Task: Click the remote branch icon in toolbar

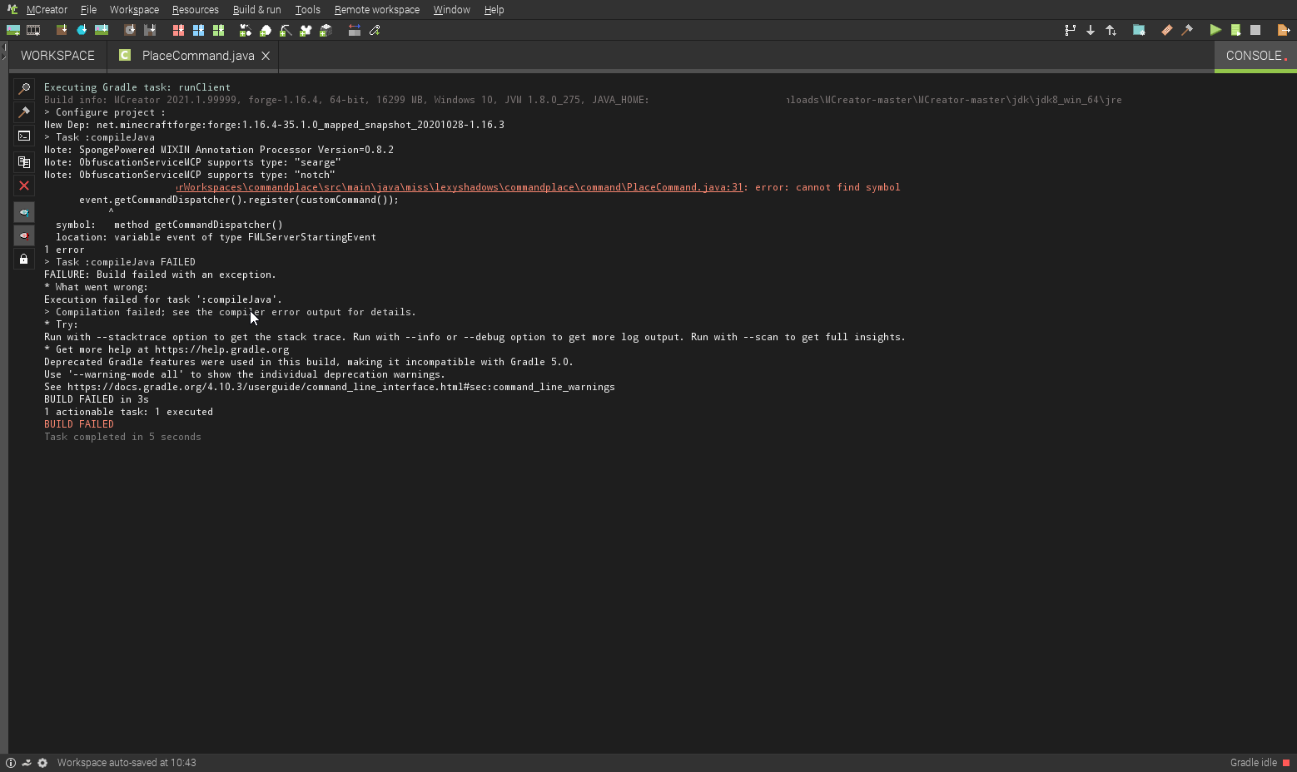Action: (x=1071, y=30)
